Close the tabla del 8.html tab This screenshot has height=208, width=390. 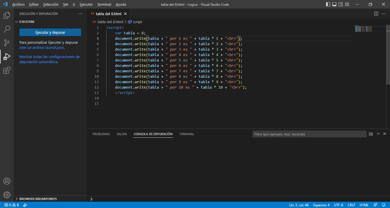(x=125, y=14)
